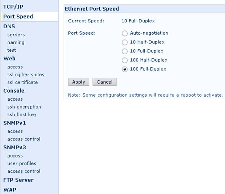Click the Cancel button
225x194 pixels.
click(105, 82)
